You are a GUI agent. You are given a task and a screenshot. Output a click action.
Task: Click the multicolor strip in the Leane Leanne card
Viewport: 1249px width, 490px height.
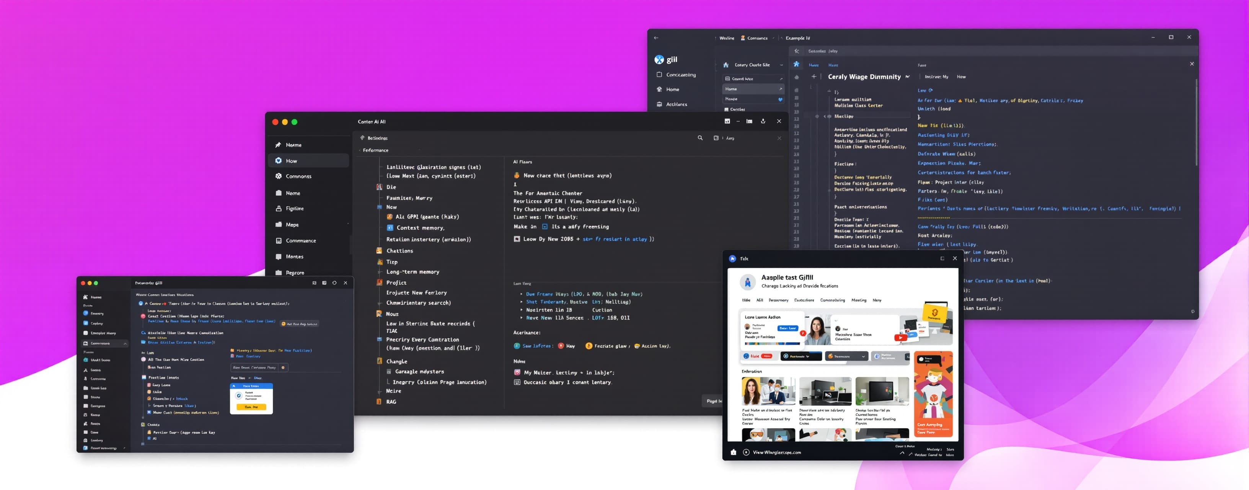pos(774,343)
